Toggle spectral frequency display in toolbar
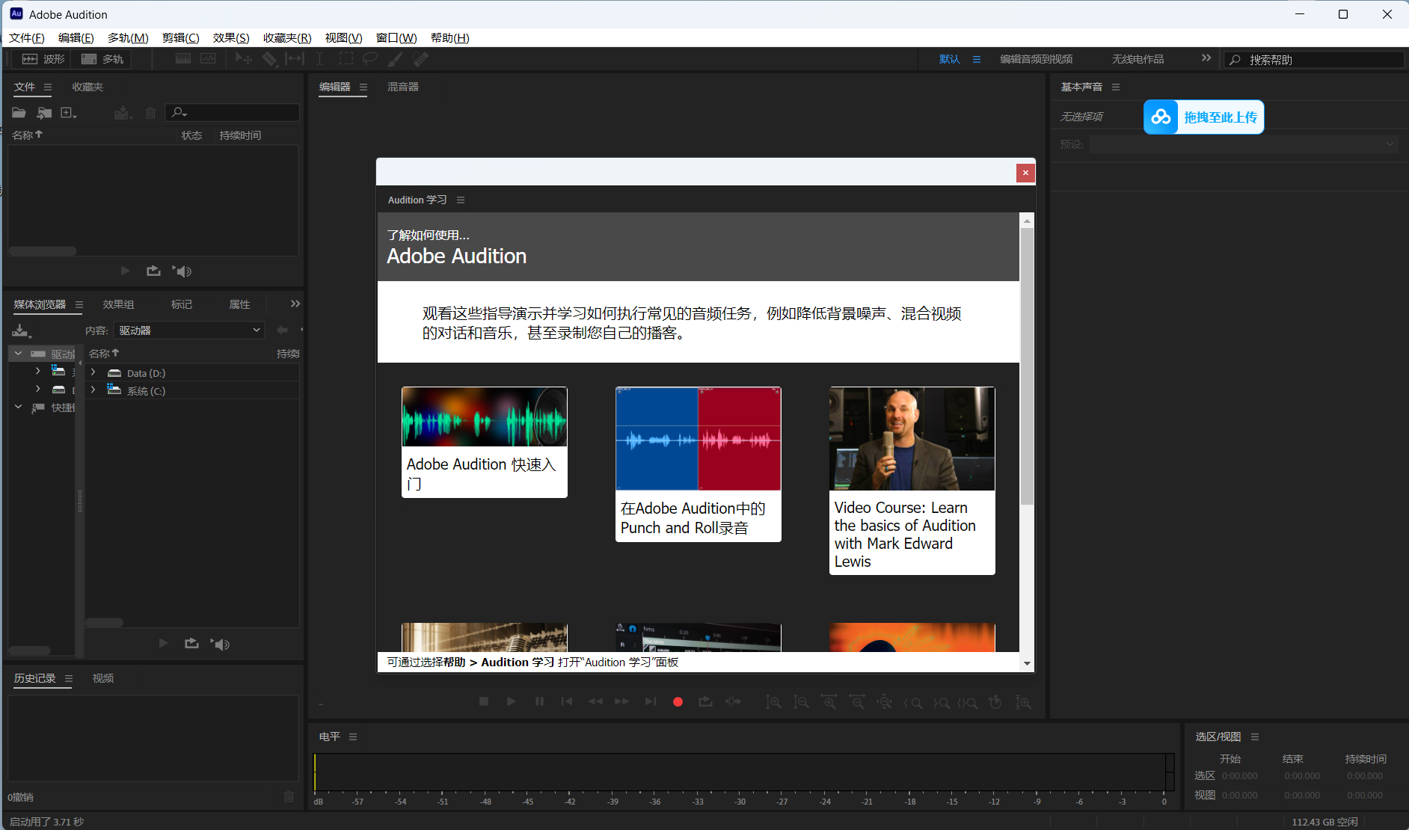 (183, 59)
